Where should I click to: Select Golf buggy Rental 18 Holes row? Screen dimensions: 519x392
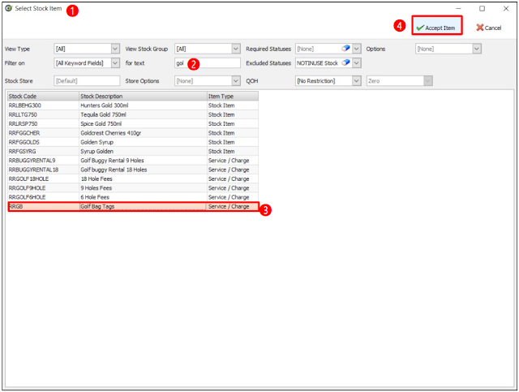coord(133,170)
